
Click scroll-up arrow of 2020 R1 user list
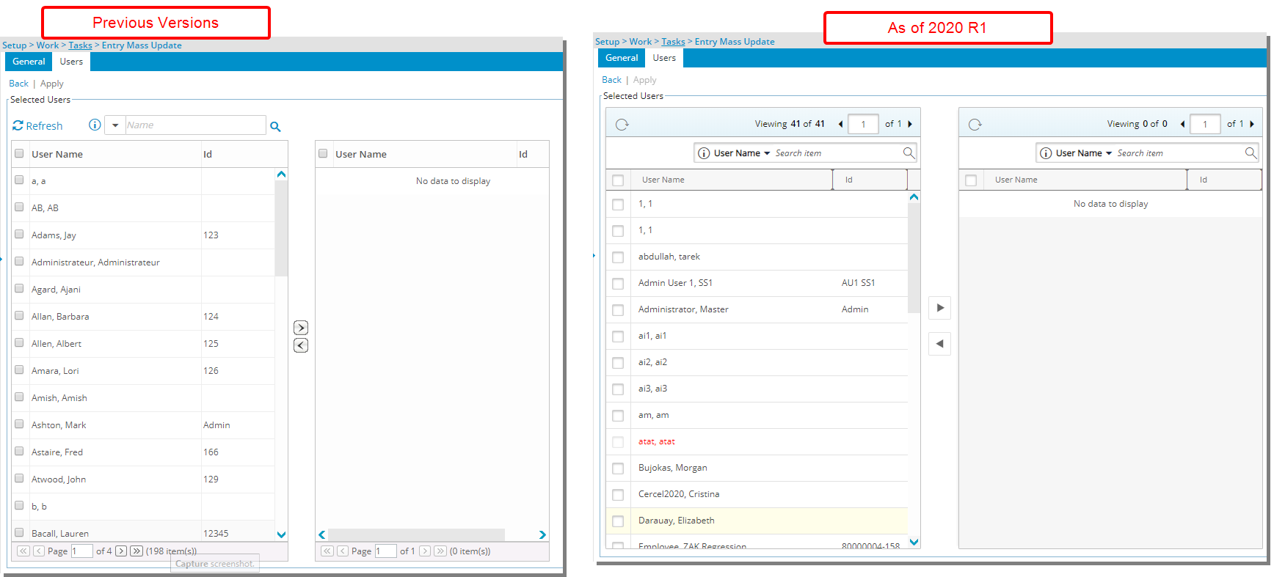914,197
